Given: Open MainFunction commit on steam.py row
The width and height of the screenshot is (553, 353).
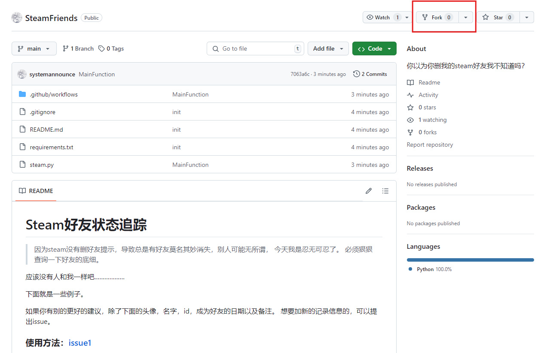Looking at the screenshot, I should pos(190,165).
